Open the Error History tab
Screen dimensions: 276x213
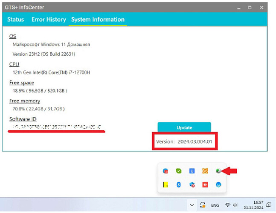tap(49, 20)
